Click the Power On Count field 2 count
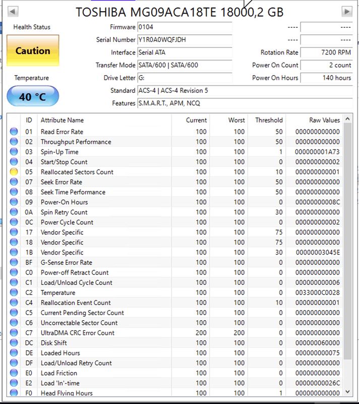Image resolution: width=359 pixels, height=404 pixels. point(326,65)
